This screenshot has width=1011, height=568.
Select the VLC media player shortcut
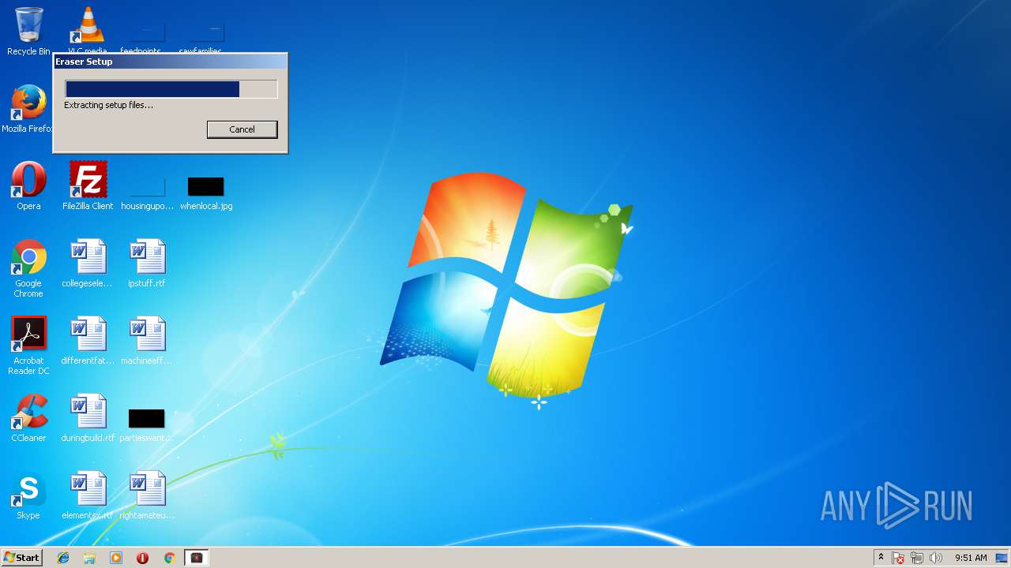click(x=88, y=32)
